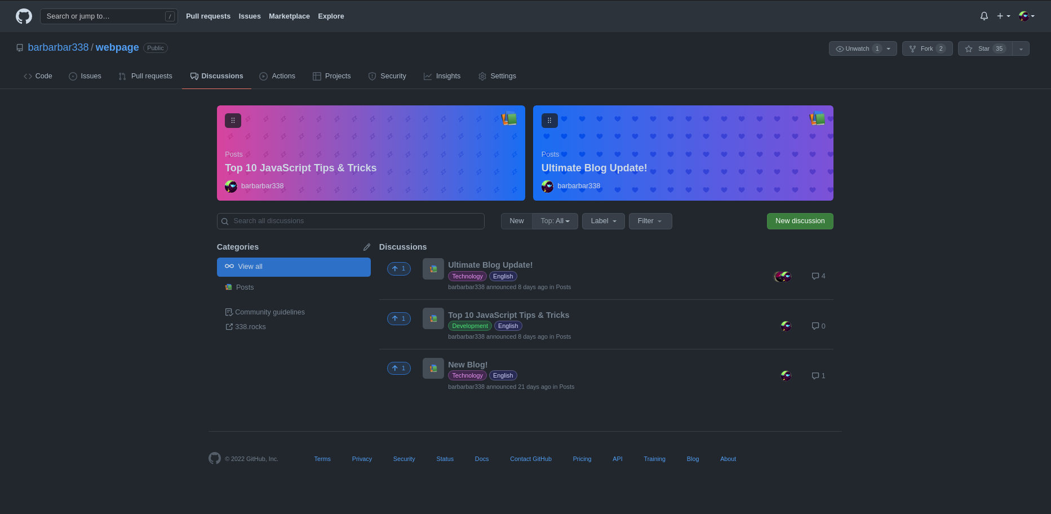Open the notifications bell
1051x514 pixels.
(x=984, y=16)
